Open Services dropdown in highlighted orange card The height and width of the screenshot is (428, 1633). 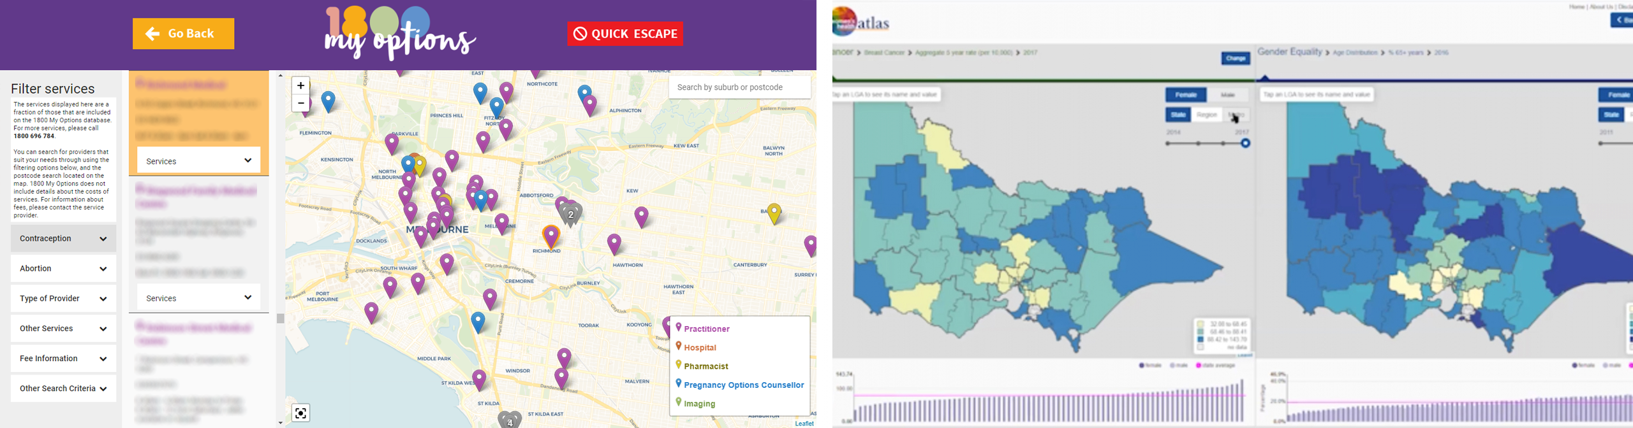(198, 160)
